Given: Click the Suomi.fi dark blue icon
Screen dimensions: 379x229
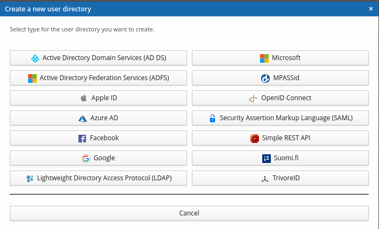Looking at the screenshot, I should tap(266, 158).
